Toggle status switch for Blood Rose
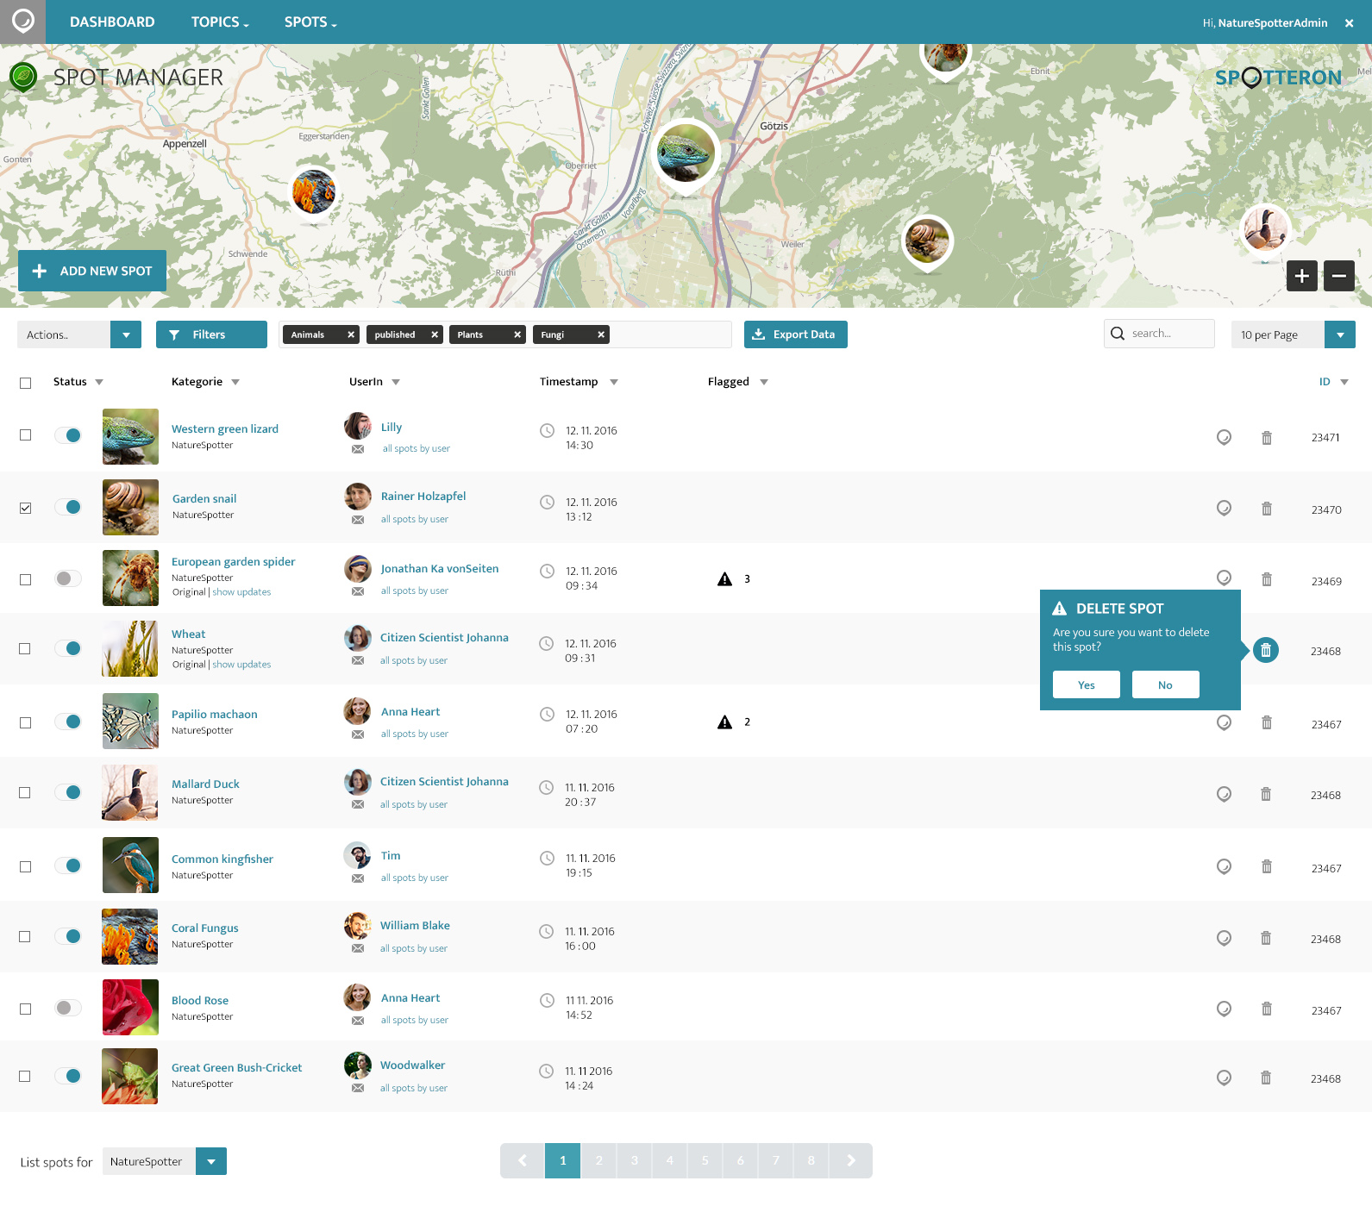1372x1231 pixels. 68,1008
